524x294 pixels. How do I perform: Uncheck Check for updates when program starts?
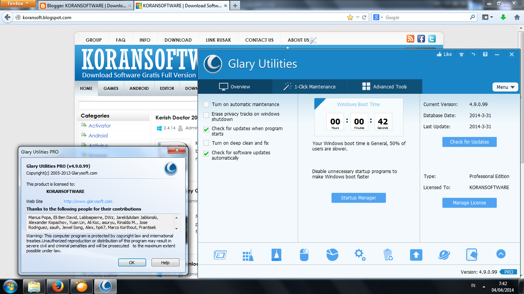pyautogui.click(x=206, y=129)
